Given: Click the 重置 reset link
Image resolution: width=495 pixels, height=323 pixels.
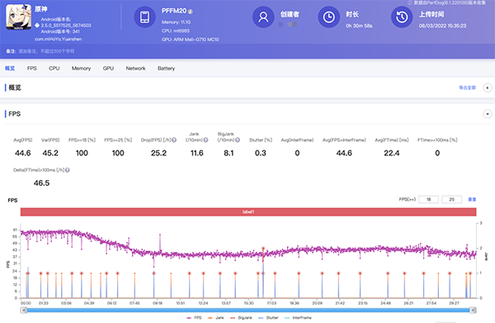Looking at the screenshot, I should [472, 199].
